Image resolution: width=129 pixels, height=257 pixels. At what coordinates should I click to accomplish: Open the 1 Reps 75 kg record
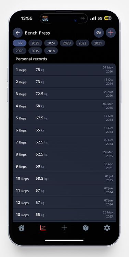tap(64, 70)
